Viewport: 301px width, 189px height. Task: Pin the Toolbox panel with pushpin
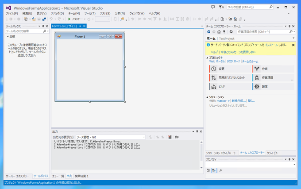pyautogui.click(x=43, y=26)
